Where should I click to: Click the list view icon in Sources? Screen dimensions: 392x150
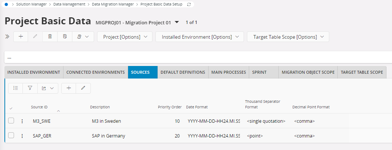[16, 88]
